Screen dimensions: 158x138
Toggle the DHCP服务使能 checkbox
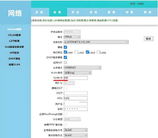(x=66, y=57)
